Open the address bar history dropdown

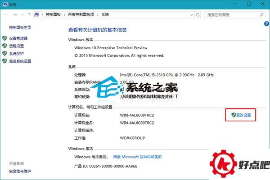[x=192, y=15]
